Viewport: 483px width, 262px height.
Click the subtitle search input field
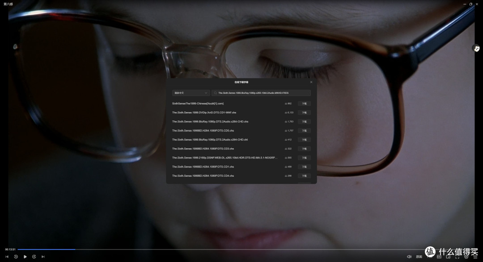261,93
